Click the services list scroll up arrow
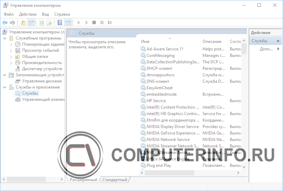 coord(244,41)
